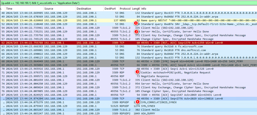Select packet 65 dns.msftncsi.com query

[x=128, y=50]
